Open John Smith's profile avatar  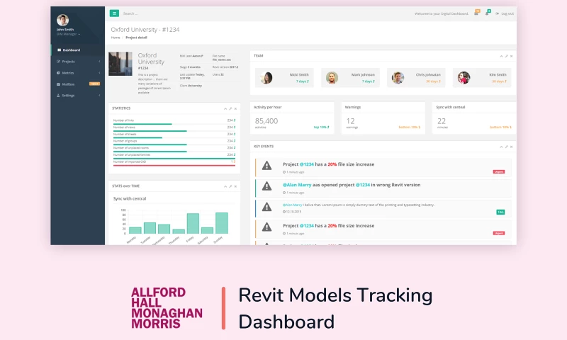coord(62,20)
